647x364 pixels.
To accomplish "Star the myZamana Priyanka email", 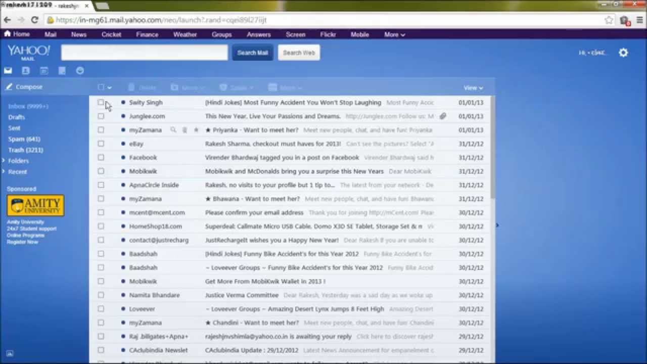I will tap(196, 130).
